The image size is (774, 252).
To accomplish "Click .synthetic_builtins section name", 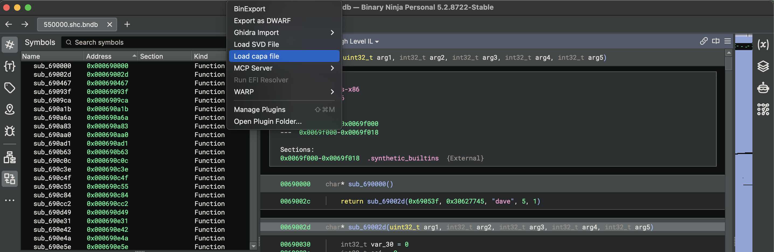I will click(403, 158).
